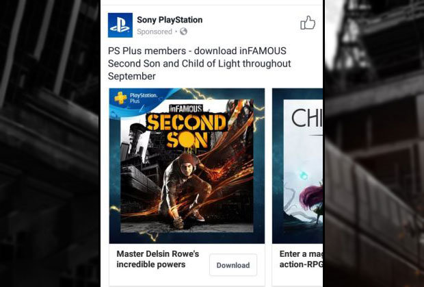Click the inFAMOUS small title text on cover
Viewport: 424px width, 287px height.
point(186,109)
